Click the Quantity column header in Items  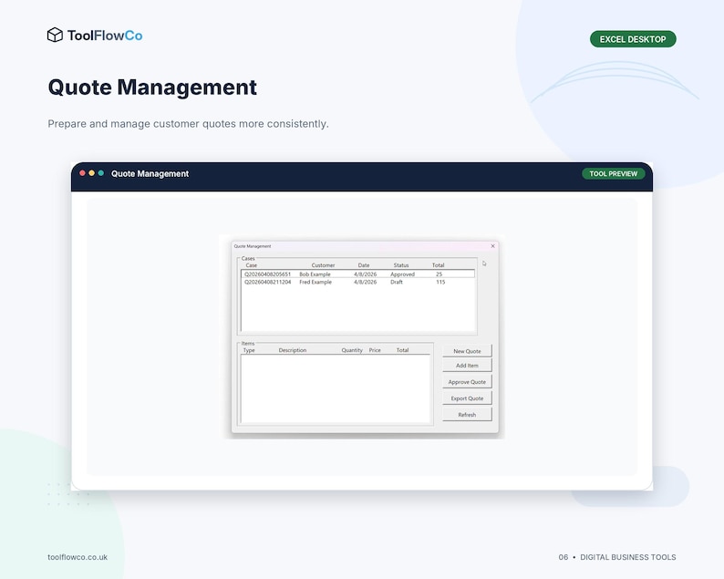(352, 350)
